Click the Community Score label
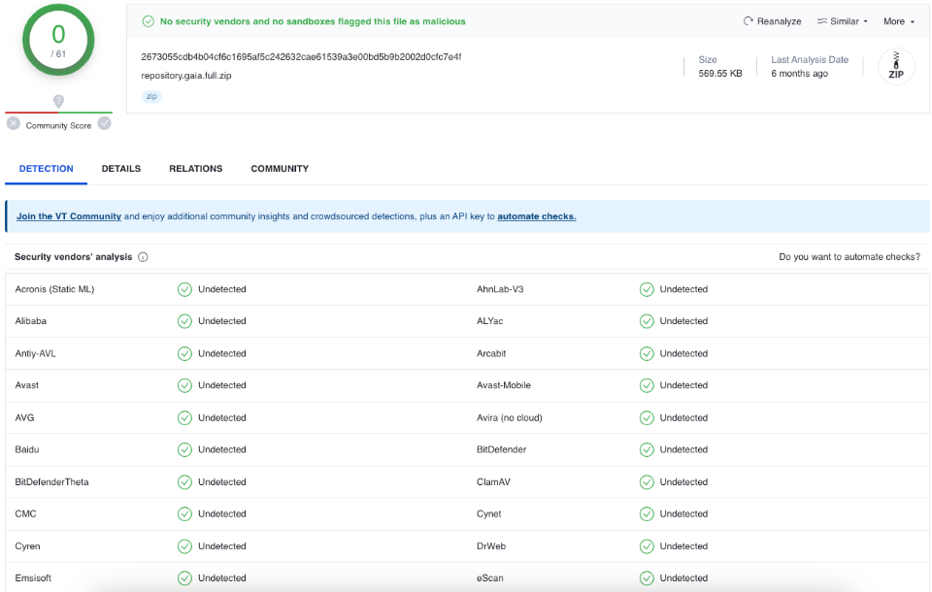The height and width of the screenshot is (592, 932). click(58, 126)
